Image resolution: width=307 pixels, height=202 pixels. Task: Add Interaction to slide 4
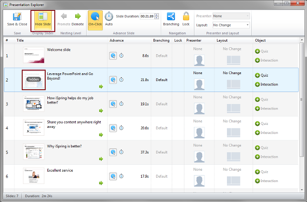[x=267, y=133]
